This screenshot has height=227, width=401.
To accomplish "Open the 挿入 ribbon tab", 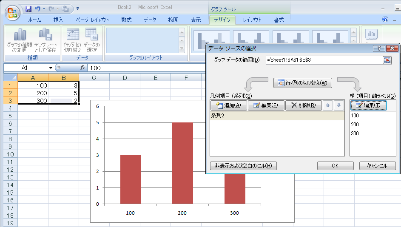I will pos(58,20).
